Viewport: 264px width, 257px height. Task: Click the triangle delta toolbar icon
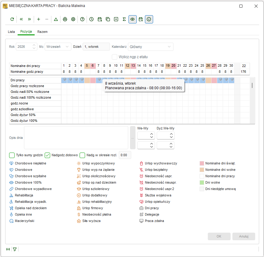pos(56,19)
